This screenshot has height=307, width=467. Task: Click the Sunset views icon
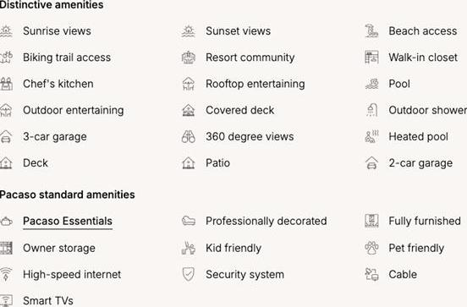coord(188,31)
